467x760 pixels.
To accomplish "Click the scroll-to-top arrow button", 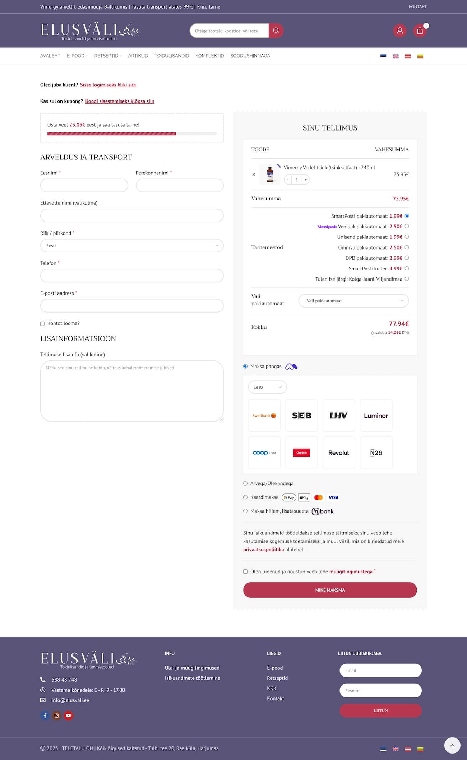I will [x=452, y=745].
